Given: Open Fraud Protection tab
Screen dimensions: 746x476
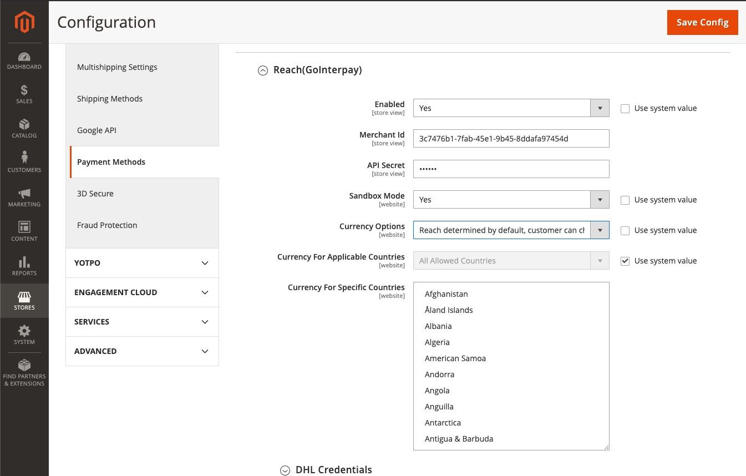Looking at the screenshot, I should coord(142,225).
